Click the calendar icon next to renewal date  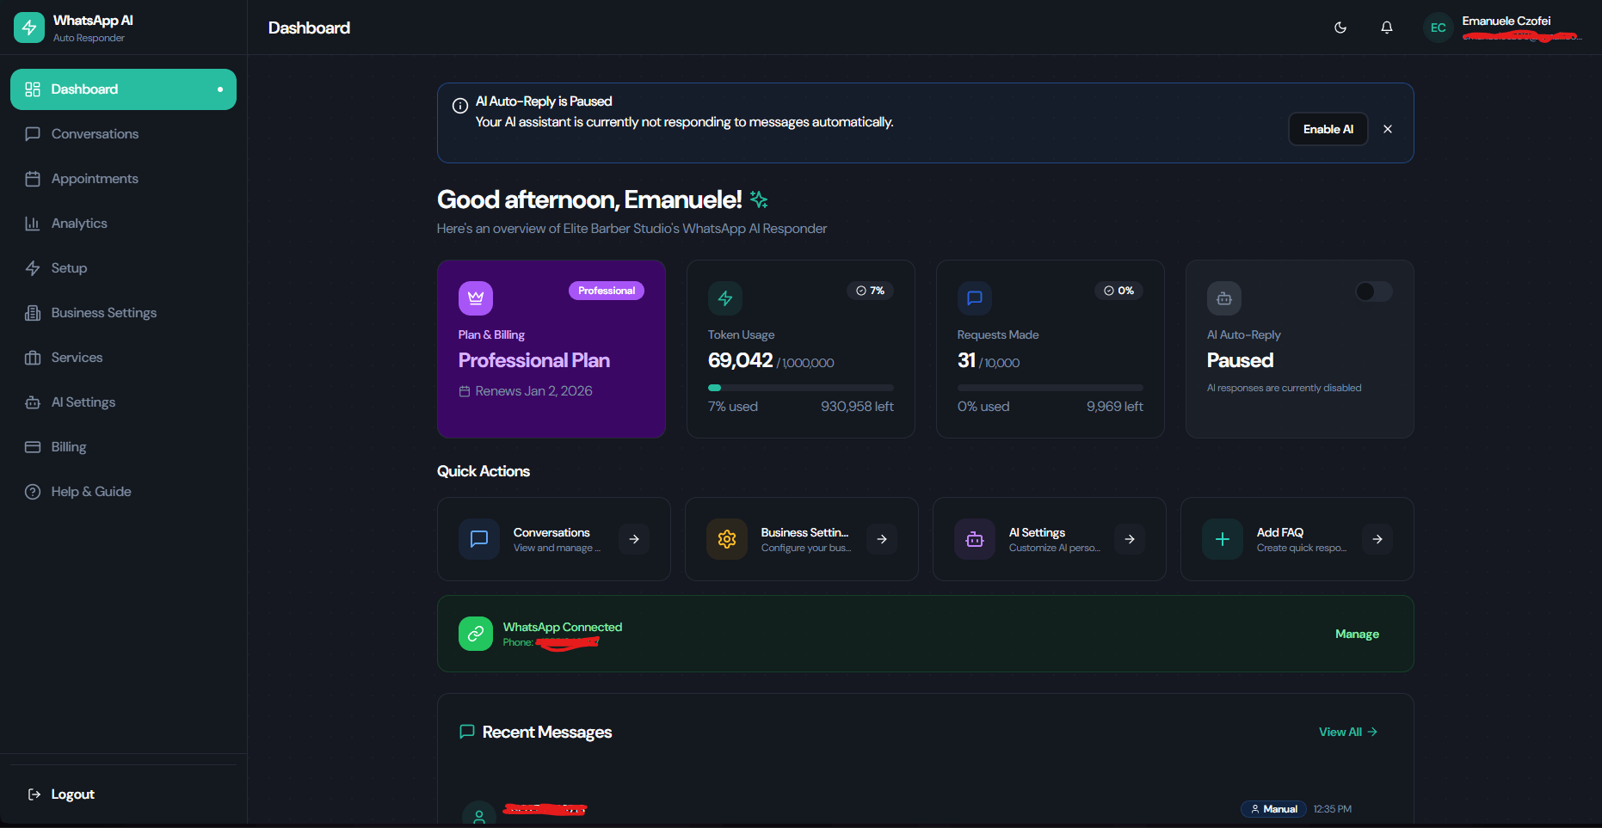pos(465,391)
